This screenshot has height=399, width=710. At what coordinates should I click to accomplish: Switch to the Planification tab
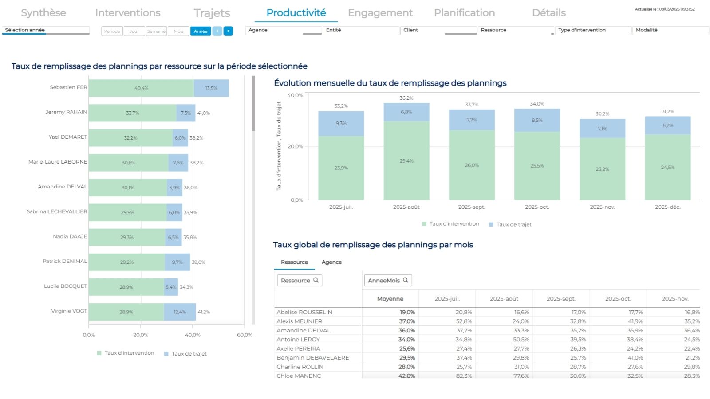tap(465, 13)
